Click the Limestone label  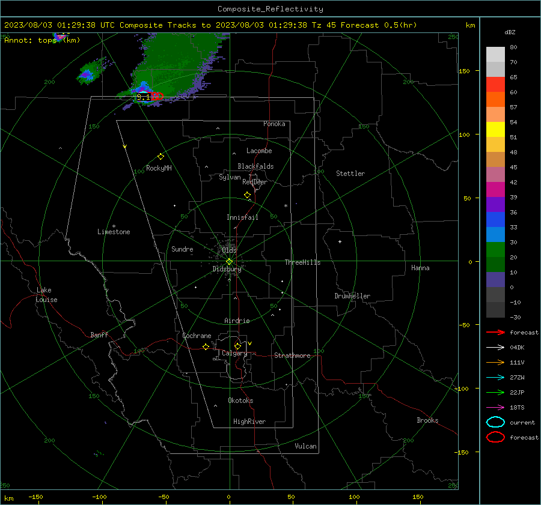point(114,232)
